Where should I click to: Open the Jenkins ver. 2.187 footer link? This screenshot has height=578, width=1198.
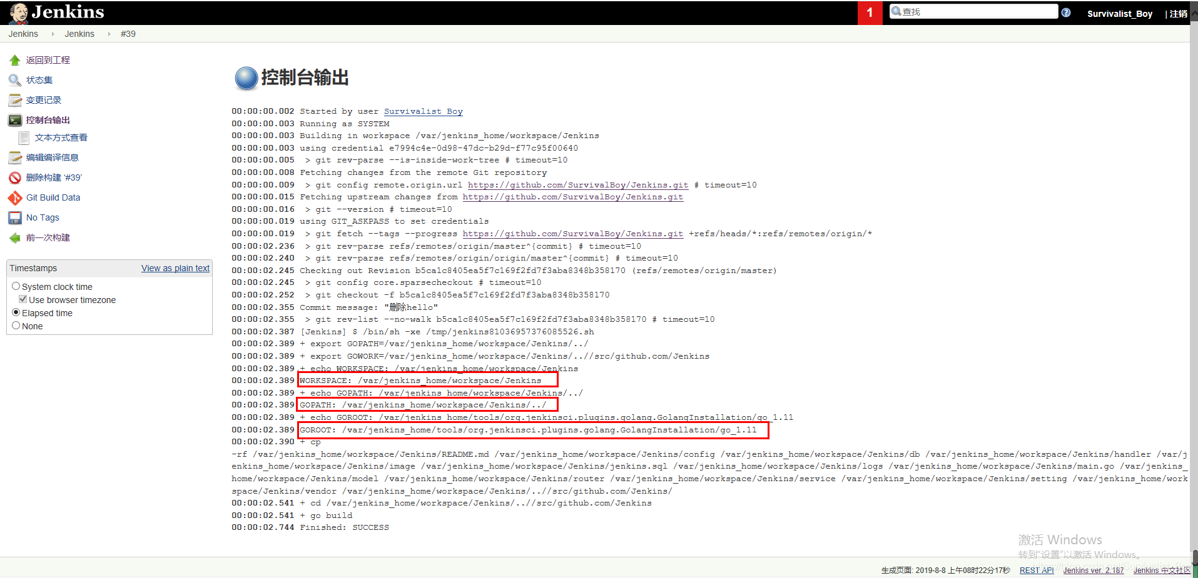(1094, 570)
